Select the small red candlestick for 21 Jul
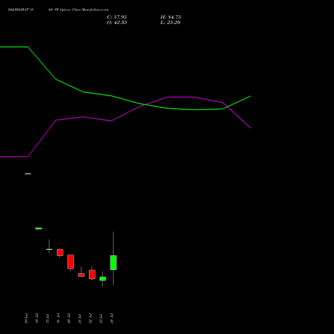This screenshot has width=334, height=334. click(81, 275)
